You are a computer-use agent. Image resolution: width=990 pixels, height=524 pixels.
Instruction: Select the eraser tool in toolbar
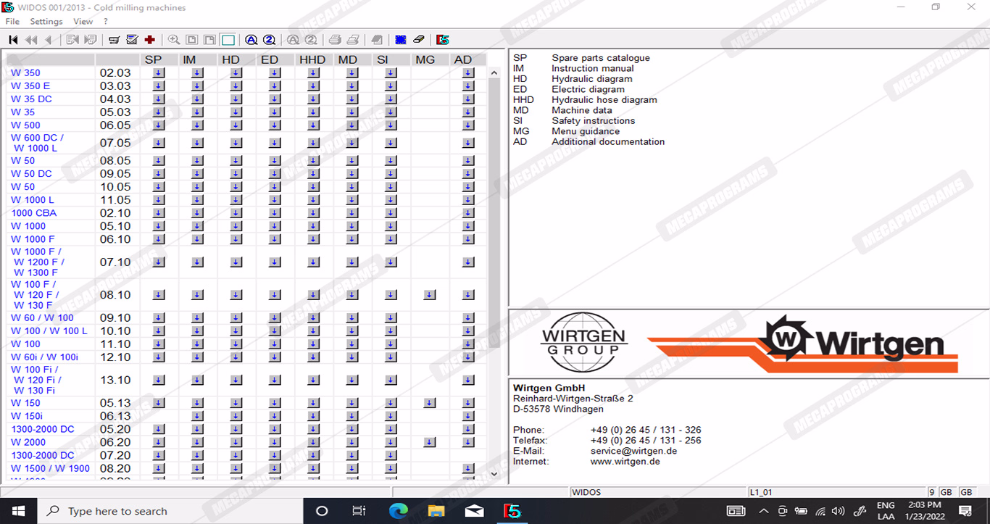click(x=419, y=40)
